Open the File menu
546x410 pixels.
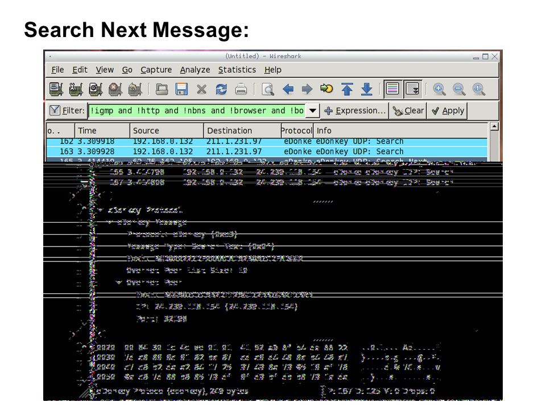(x=57, y=69)
